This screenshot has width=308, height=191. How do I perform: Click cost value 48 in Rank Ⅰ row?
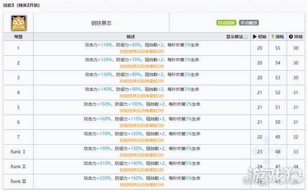click(x=278, y=152)
